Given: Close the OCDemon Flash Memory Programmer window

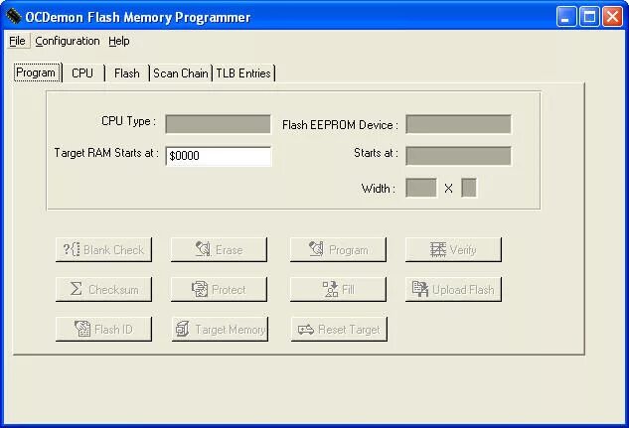Looking at the screenshot, I should [613, 17].
